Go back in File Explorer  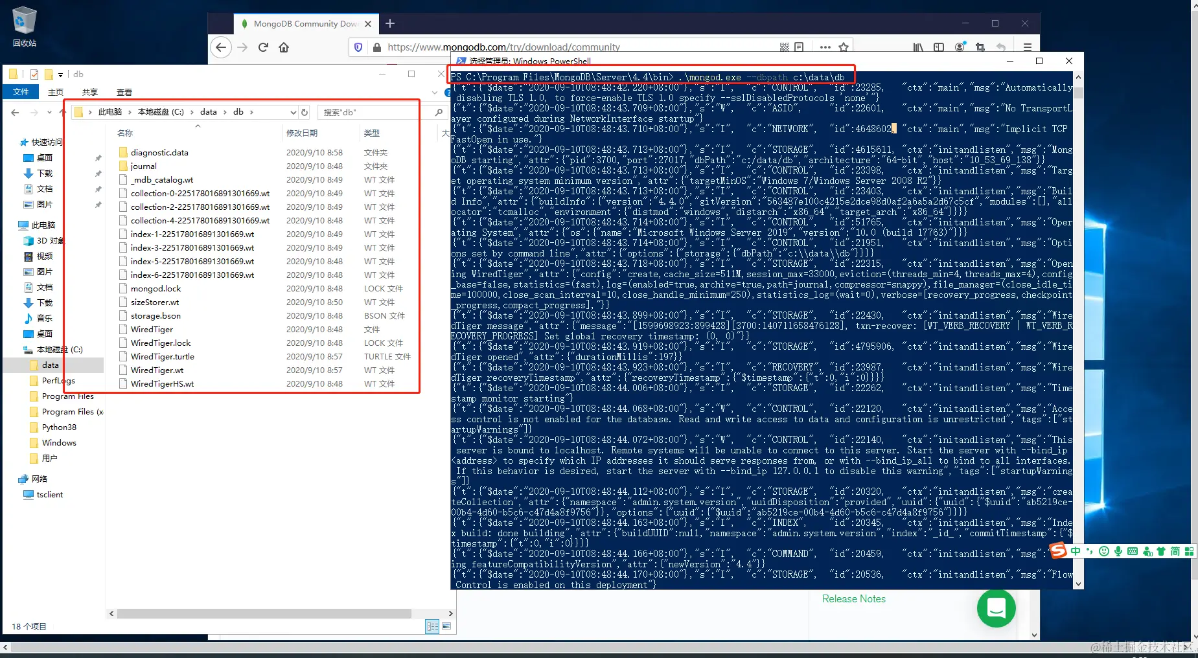[x=16, y=113]
